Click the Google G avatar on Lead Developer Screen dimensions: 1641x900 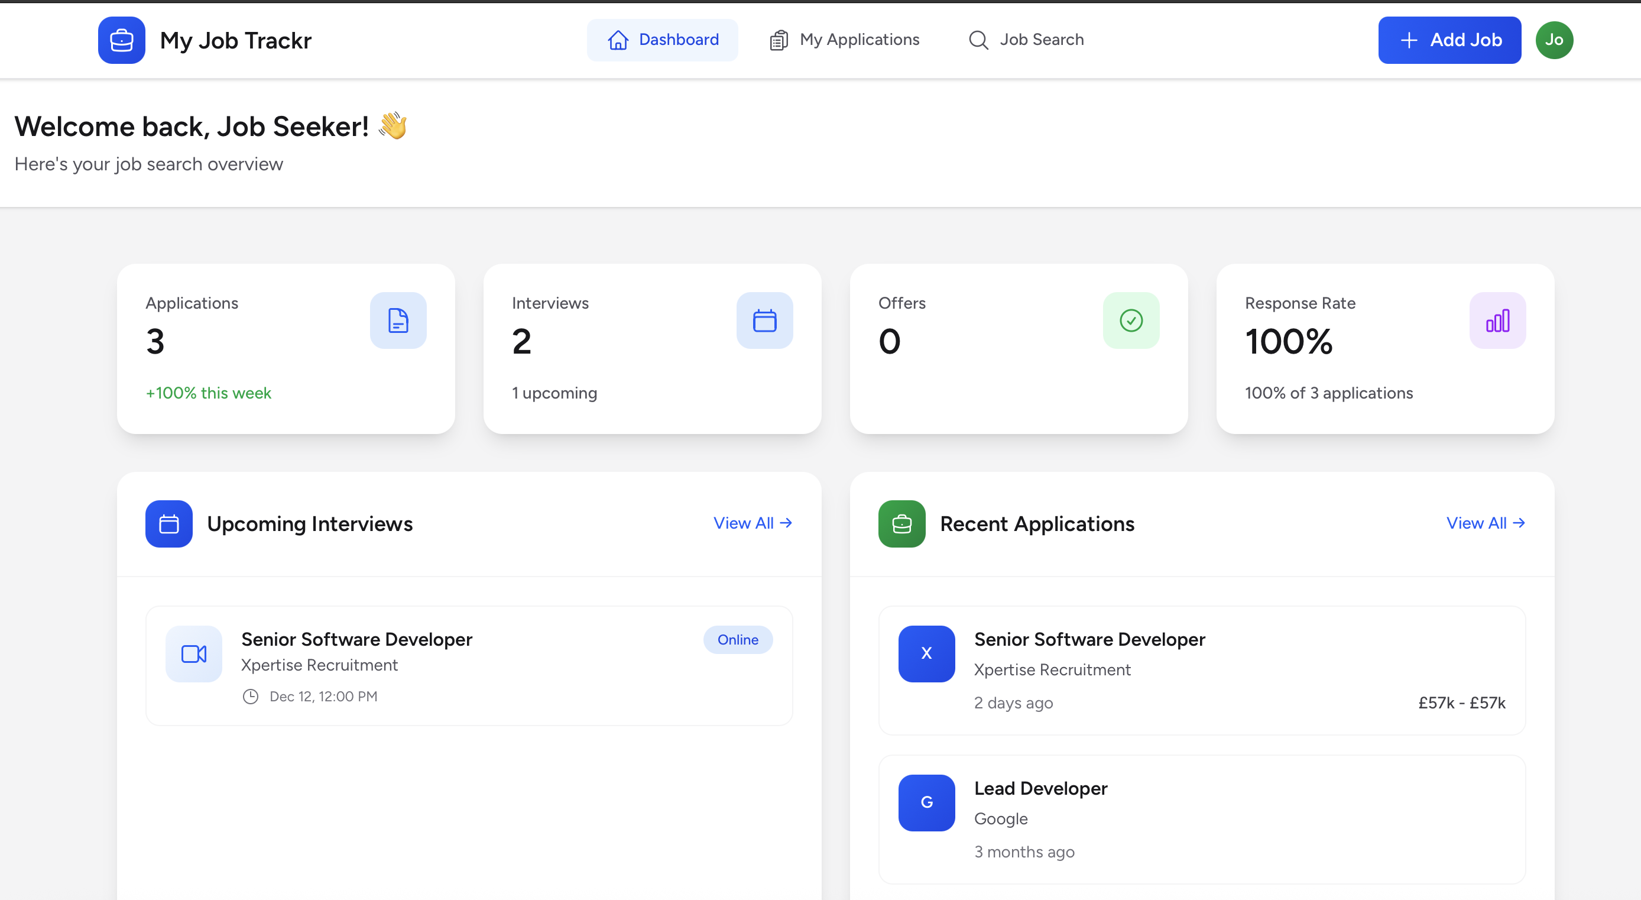(x=926, y=802)
